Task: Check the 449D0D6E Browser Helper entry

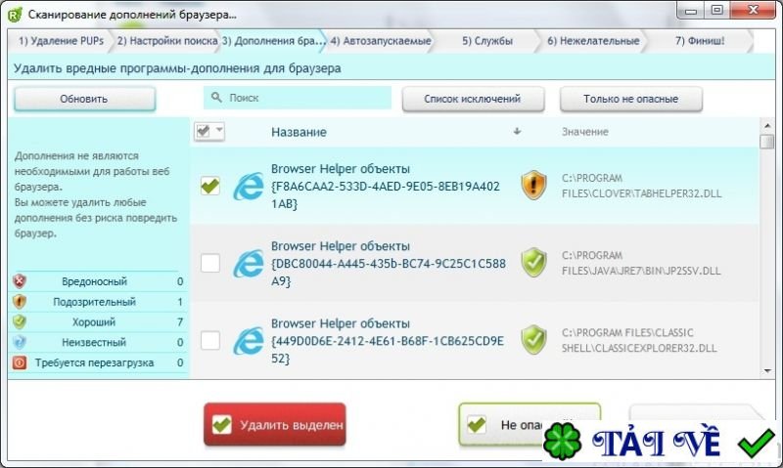Action: pyautogui.click(x=210, y=340)
